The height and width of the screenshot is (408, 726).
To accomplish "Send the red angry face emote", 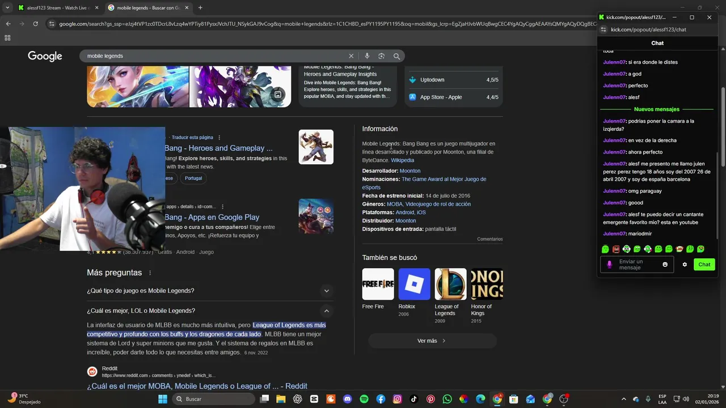I will coord(616,249).
